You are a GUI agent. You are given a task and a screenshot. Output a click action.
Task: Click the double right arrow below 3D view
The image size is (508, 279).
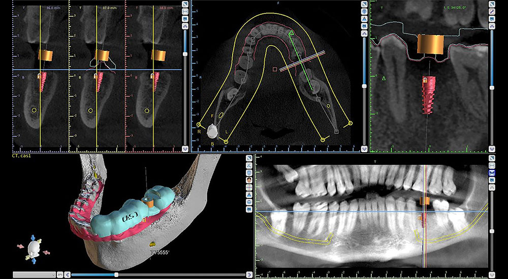click(249, 275)
